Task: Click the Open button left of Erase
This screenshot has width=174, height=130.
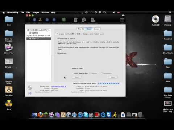Action: point(77,77)
